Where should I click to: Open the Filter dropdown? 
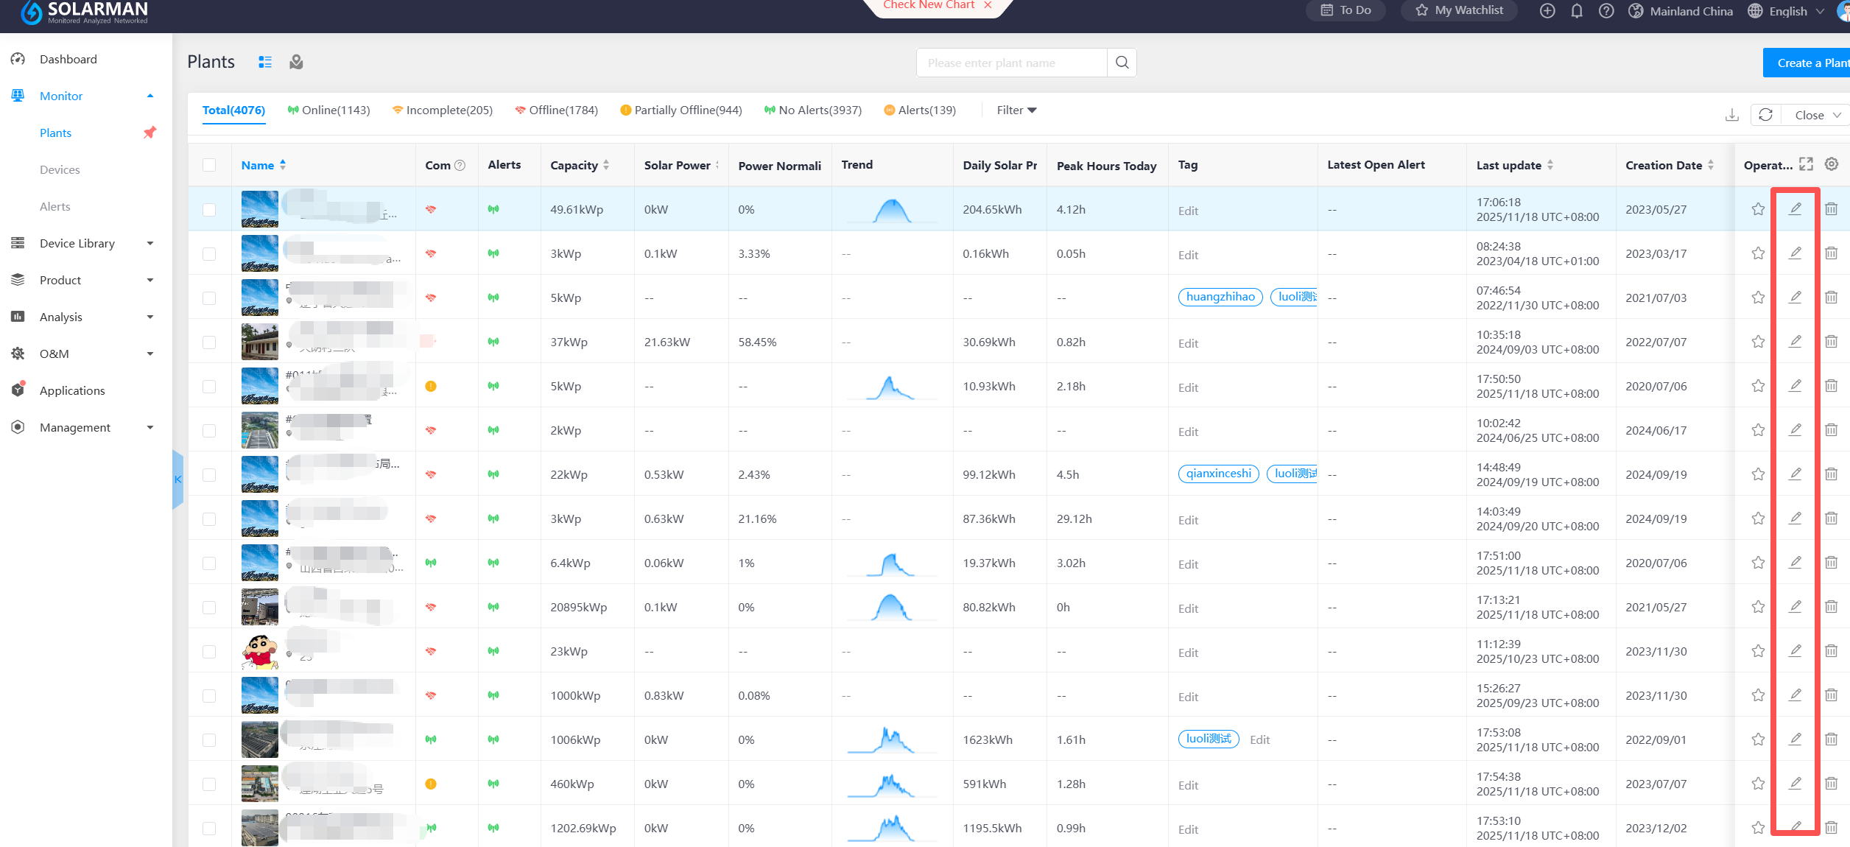[x=1016, y=110]
